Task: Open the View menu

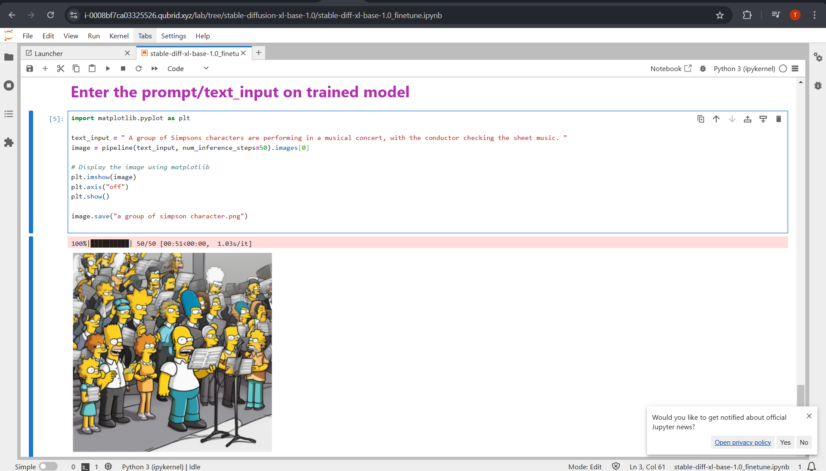Action: coord(71,36)
